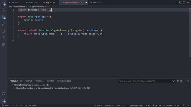Open the Search view icon
This screenshot has height=107, width=191.
(x=3, y=10)
